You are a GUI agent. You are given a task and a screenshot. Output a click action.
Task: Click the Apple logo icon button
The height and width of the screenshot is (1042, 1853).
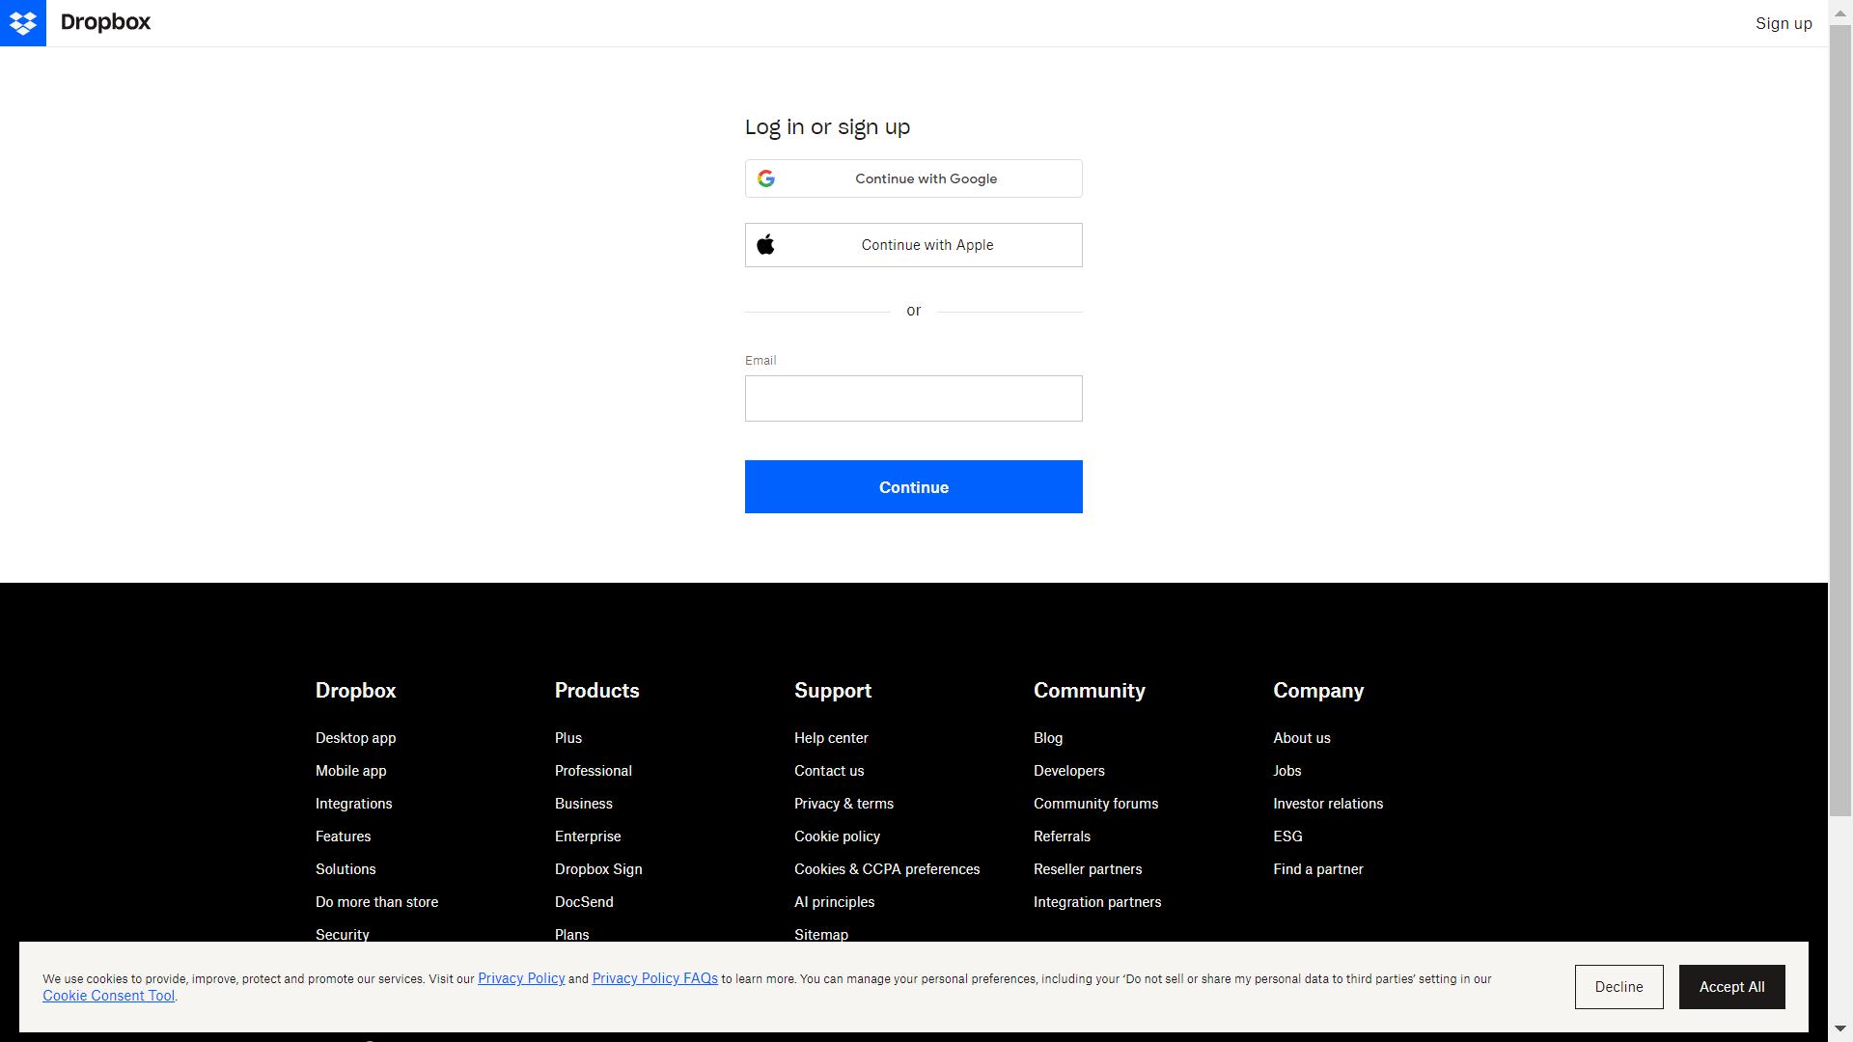coord(765,244)
